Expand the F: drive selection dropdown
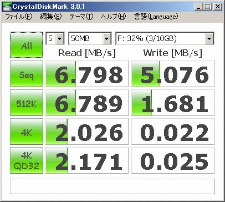 (209, 38)
